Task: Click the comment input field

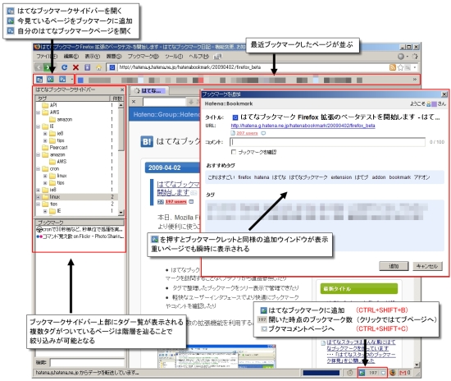Action: [327, 142]
